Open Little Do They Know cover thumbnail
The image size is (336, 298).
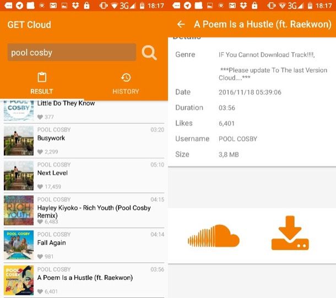(19, 111)
